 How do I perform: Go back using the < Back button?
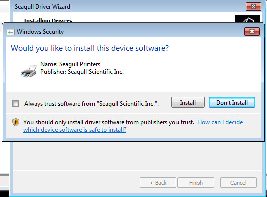tap(158, 183)
